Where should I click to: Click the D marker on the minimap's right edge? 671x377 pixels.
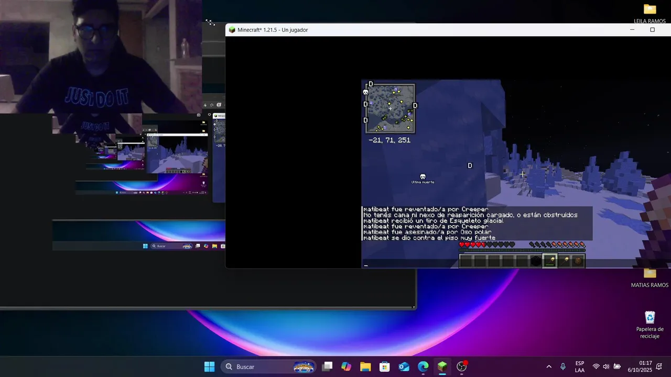(415, 105)
